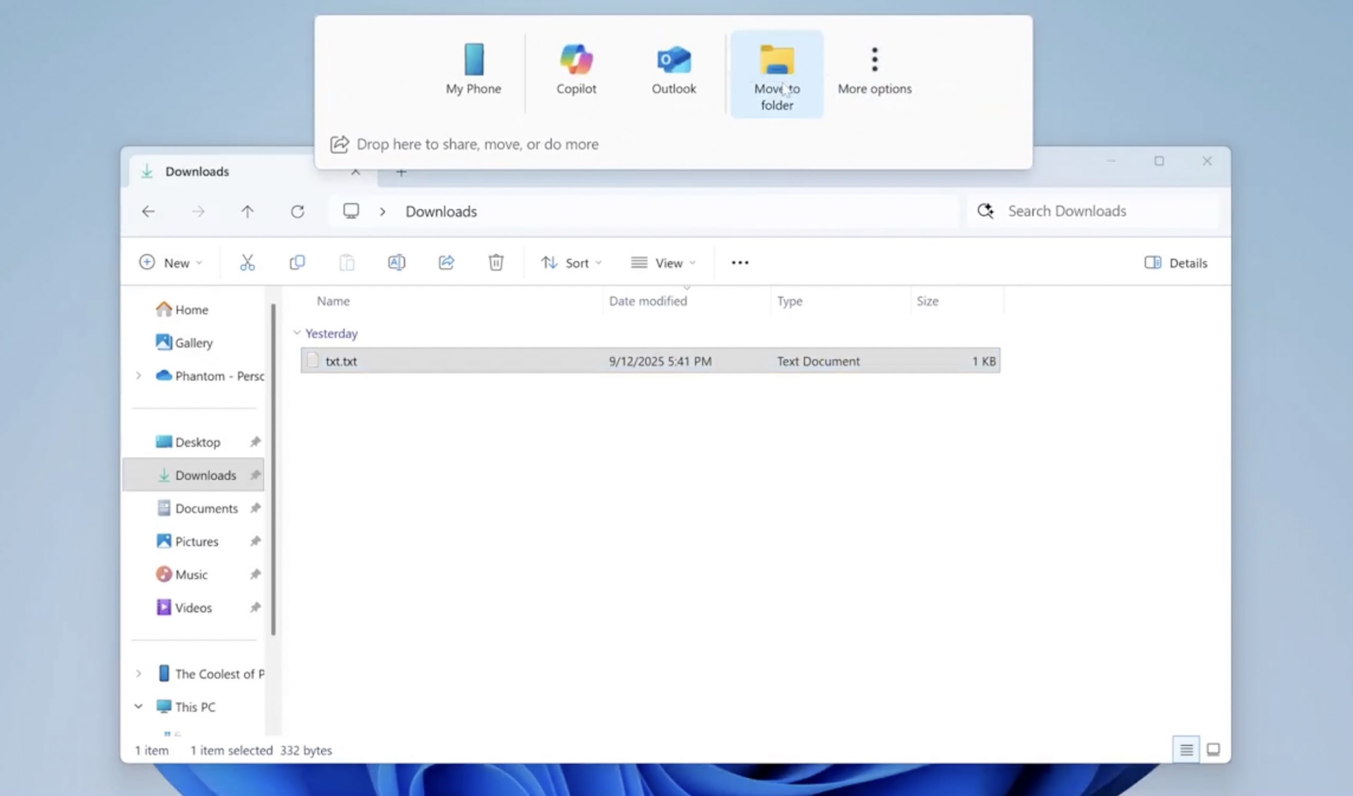Screen dimensions: 1353x796
Task: Open the See more ellipsis menu
Action: click(x=740, y=263)
